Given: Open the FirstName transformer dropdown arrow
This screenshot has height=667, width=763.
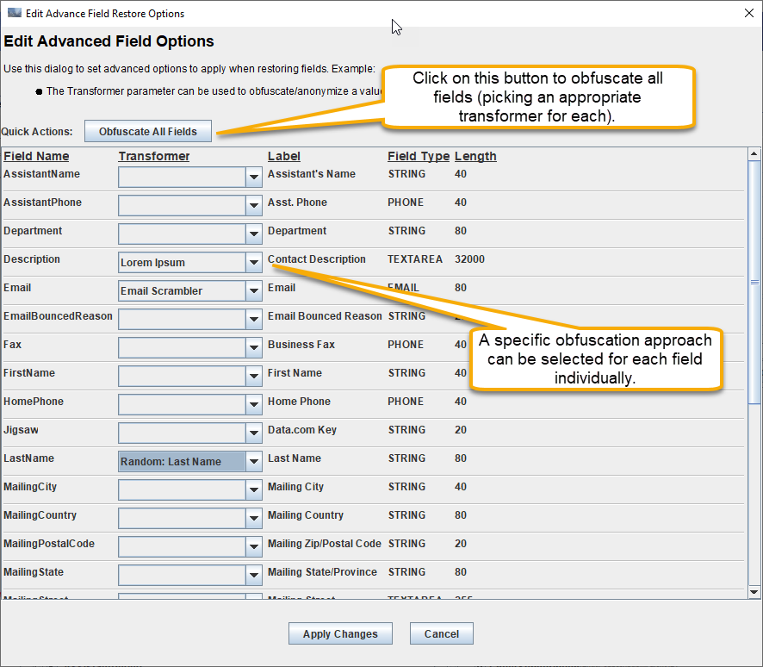Looking at the screenshot, I should 254,377.
